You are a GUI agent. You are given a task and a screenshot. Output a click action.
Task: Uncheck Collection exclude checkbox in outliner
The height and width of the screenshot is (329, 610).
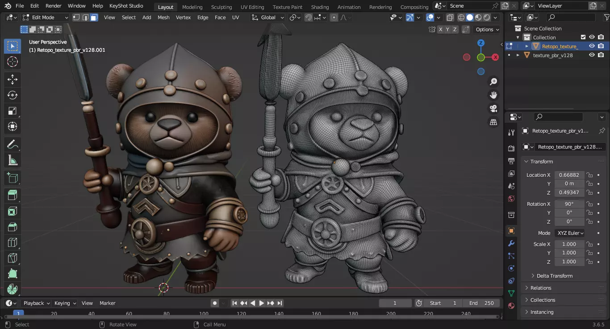tap(583, 37)
